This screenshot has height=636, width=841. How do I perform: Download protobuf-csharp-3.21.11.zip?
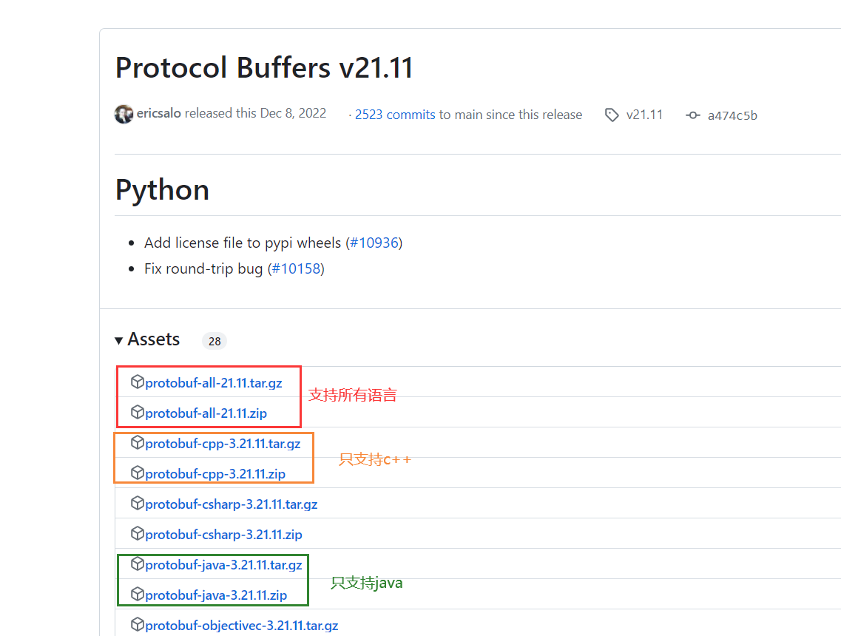point(224,534)
